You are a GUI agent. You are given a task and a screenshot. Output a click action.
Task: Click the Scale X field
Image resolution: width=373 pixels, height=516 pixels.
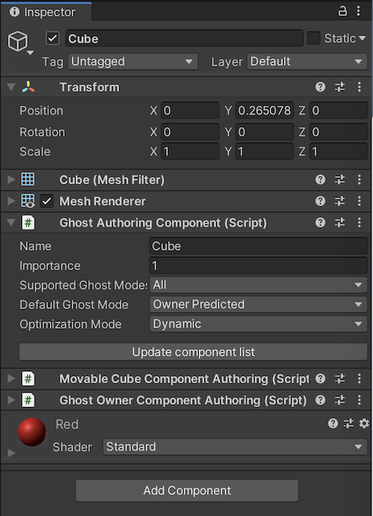click(190, 152)
